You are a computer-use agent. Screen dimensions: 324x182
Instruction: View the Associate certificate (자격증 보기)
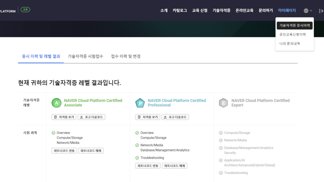[64, 117]
